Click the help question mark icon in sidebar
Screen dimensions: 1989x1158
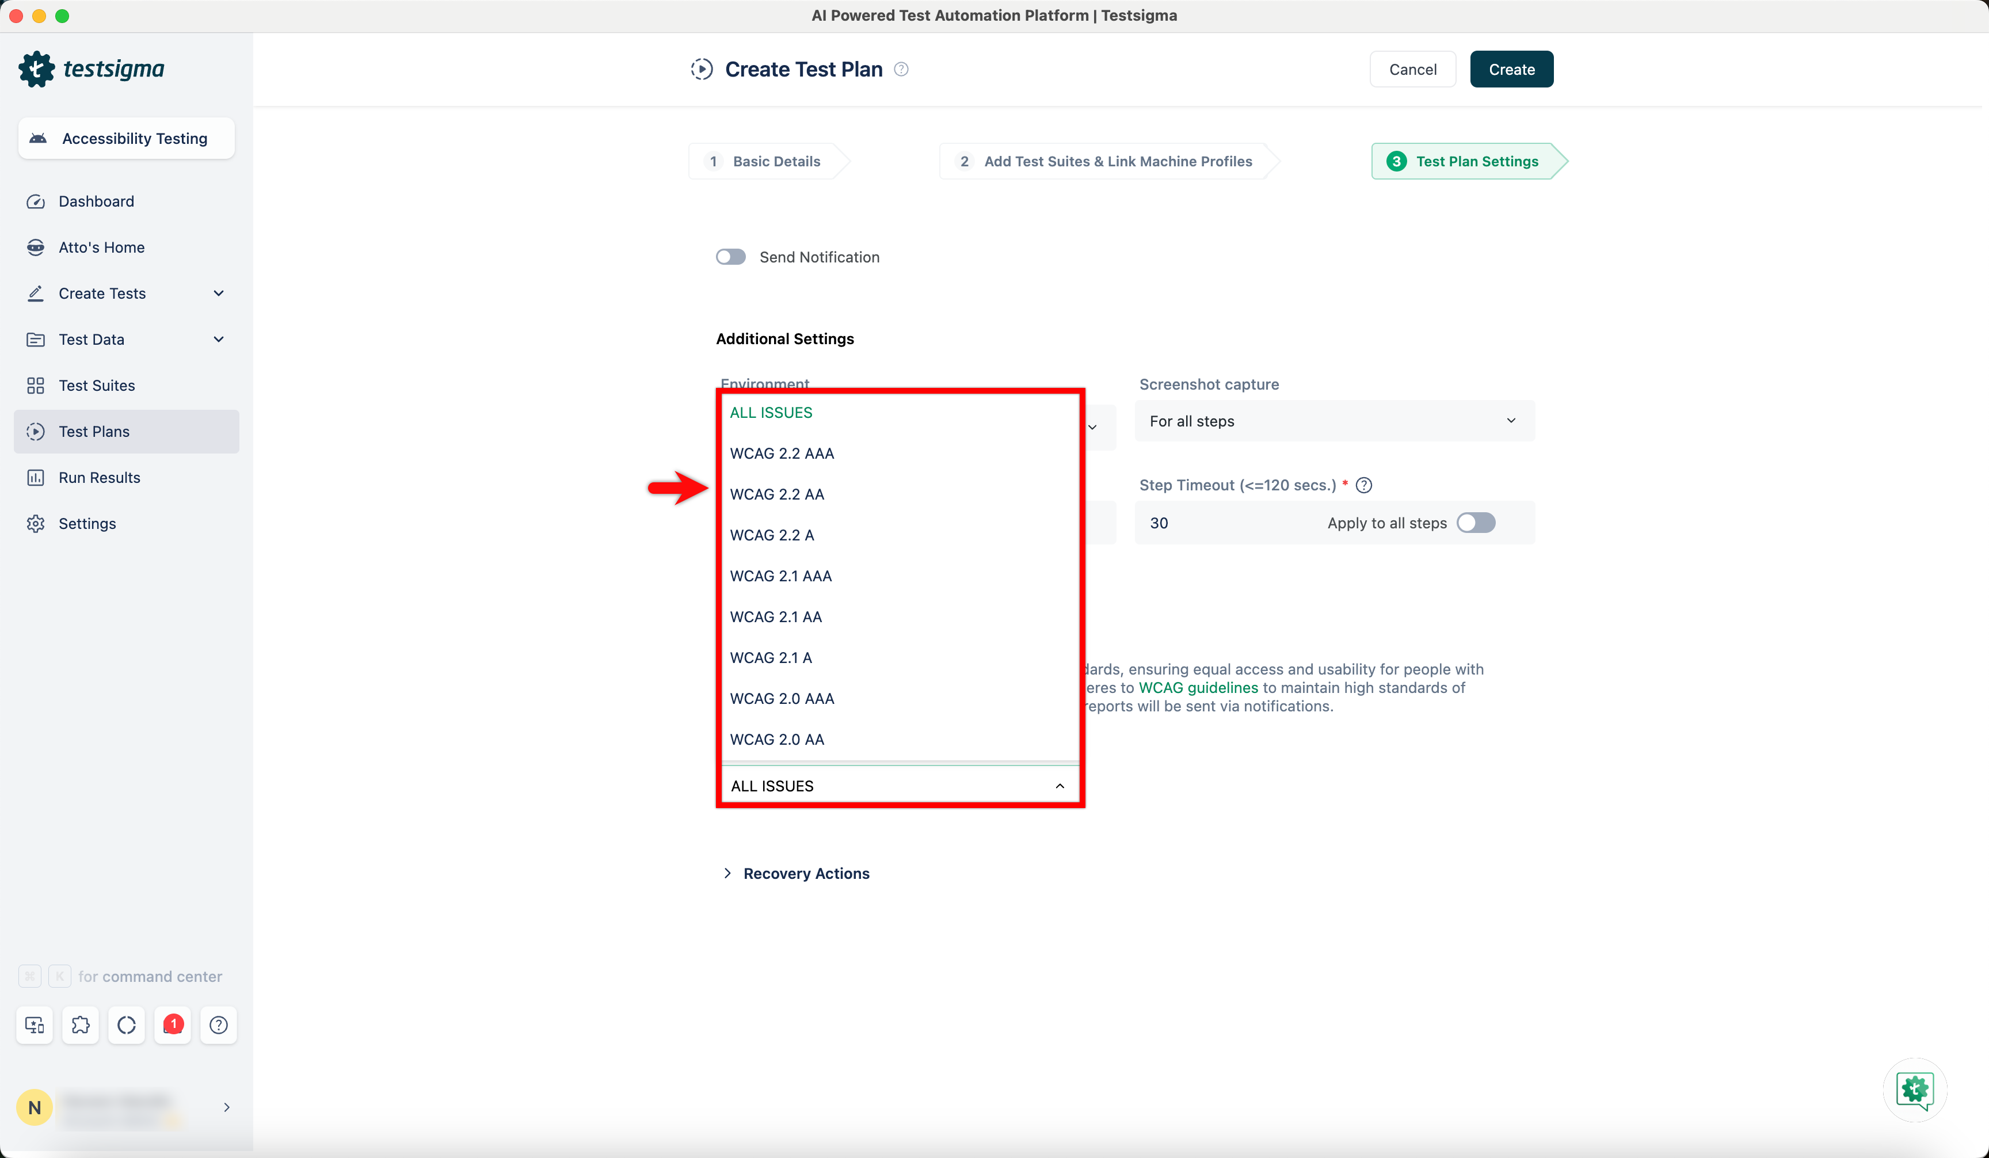click(x=219, y=1024)
